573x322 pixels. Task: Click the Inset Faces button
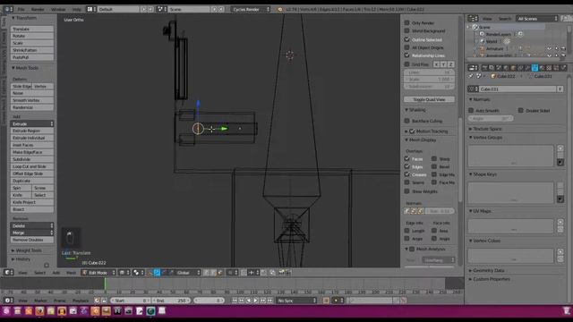point(32,145)
